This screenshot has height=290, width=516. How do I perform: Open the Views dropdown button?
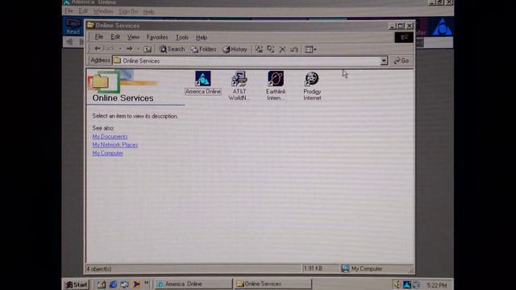pyautogui.click(x=310, y=49)
